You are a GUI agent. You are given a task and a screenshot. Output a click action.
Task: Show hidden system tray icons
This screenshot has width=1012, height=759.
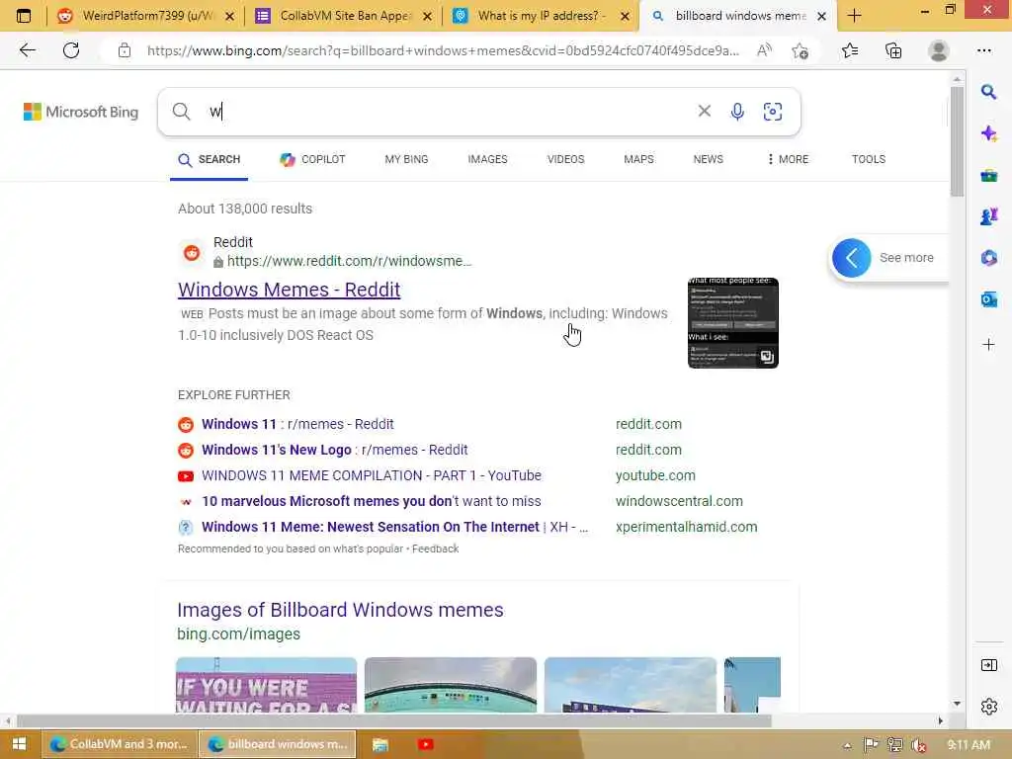(x=847, y=745)
